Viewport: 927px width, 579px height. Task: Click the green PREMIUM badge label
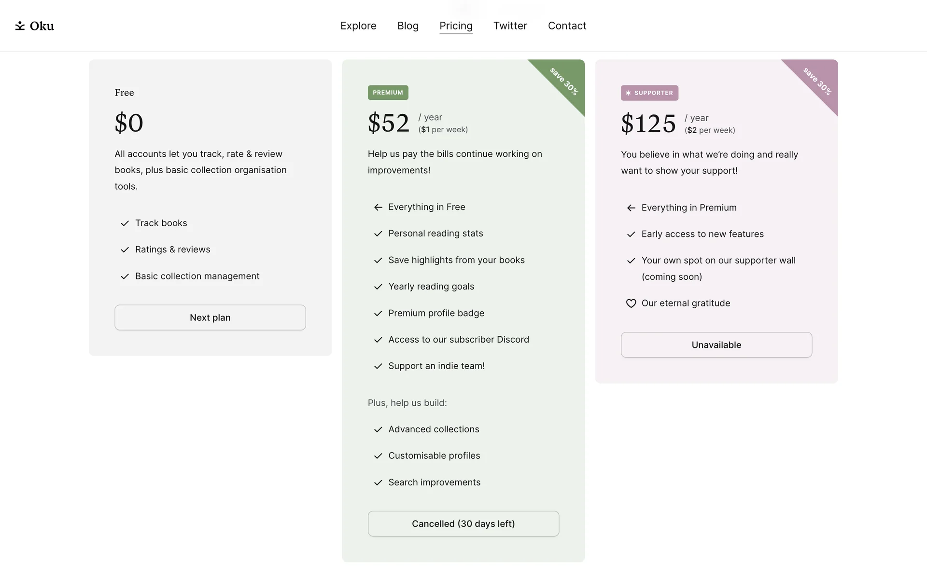click(388, 93)
